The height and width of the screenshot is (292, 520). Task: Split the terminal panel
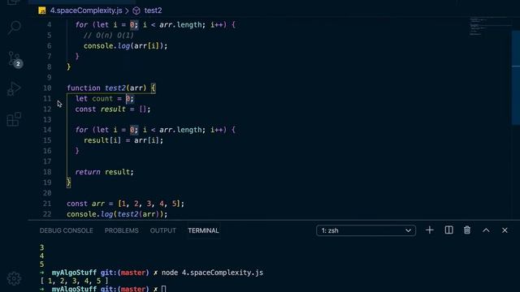448,230
